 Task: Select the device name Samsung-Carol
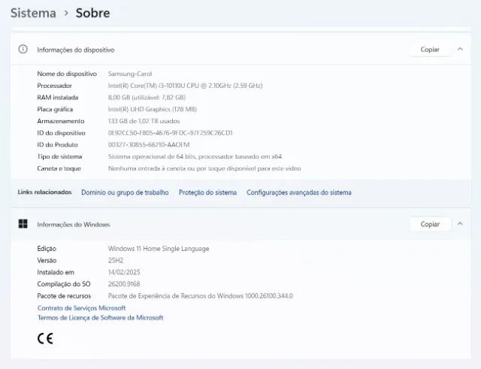tap(130, 74)
